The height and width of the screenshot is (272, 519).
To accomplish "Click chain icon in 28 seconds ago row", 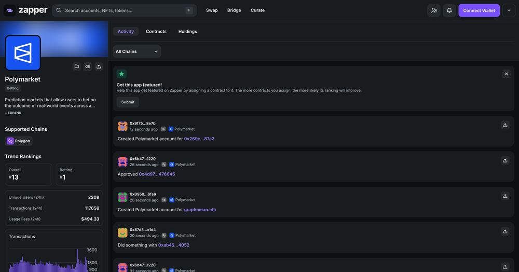I will click(164, 200).
